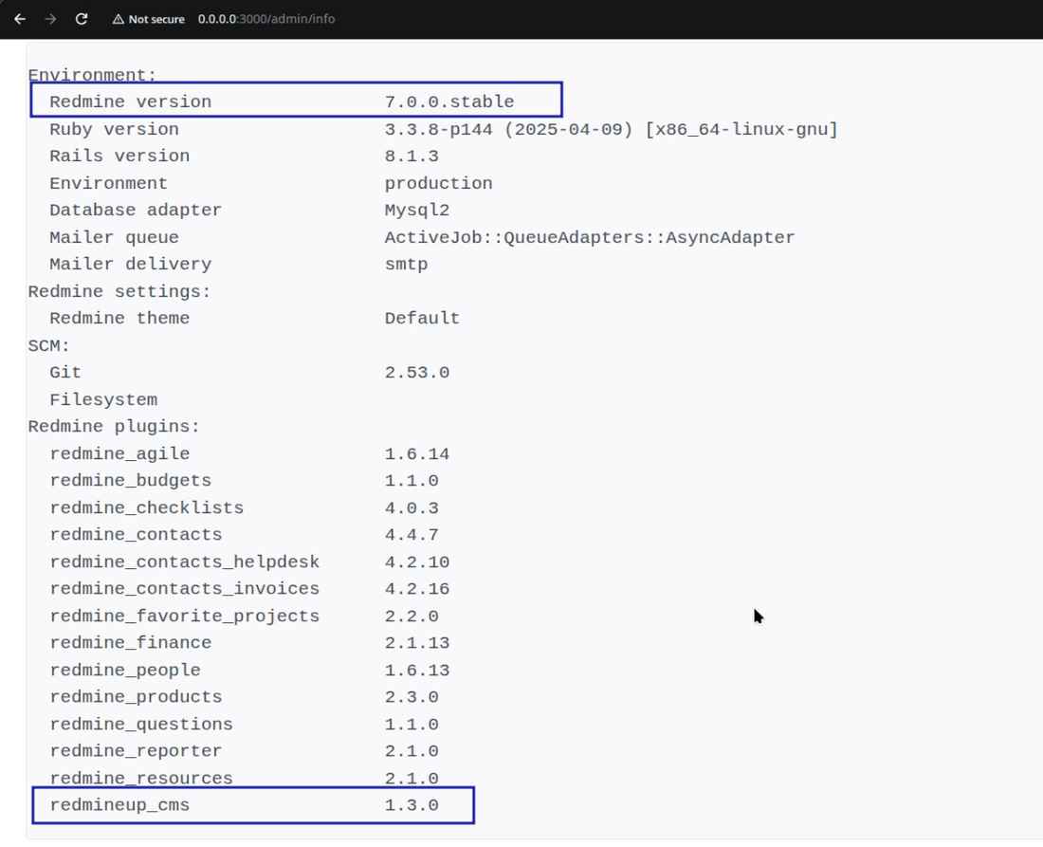Reload the page with refresh icon

tap(82, 19)
